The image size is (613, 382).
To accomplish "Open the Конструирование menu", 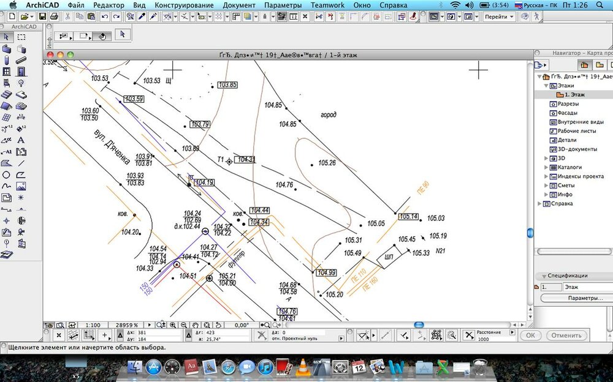I will tap(184, 5).
